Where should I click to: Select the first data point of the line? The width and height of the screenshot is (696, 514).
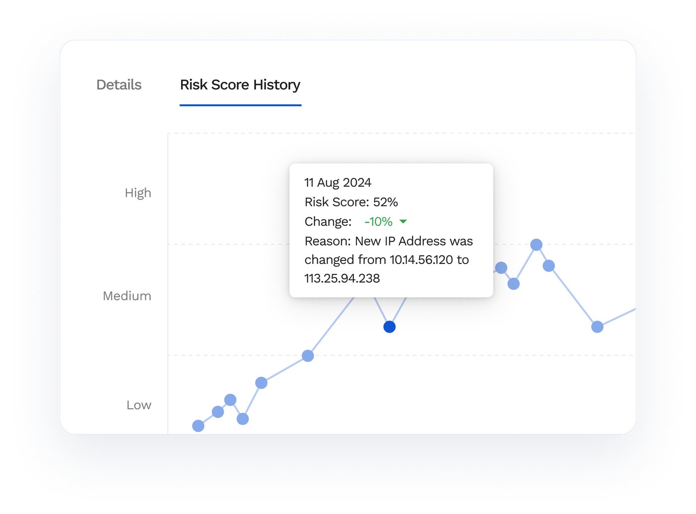pos(198,426)
